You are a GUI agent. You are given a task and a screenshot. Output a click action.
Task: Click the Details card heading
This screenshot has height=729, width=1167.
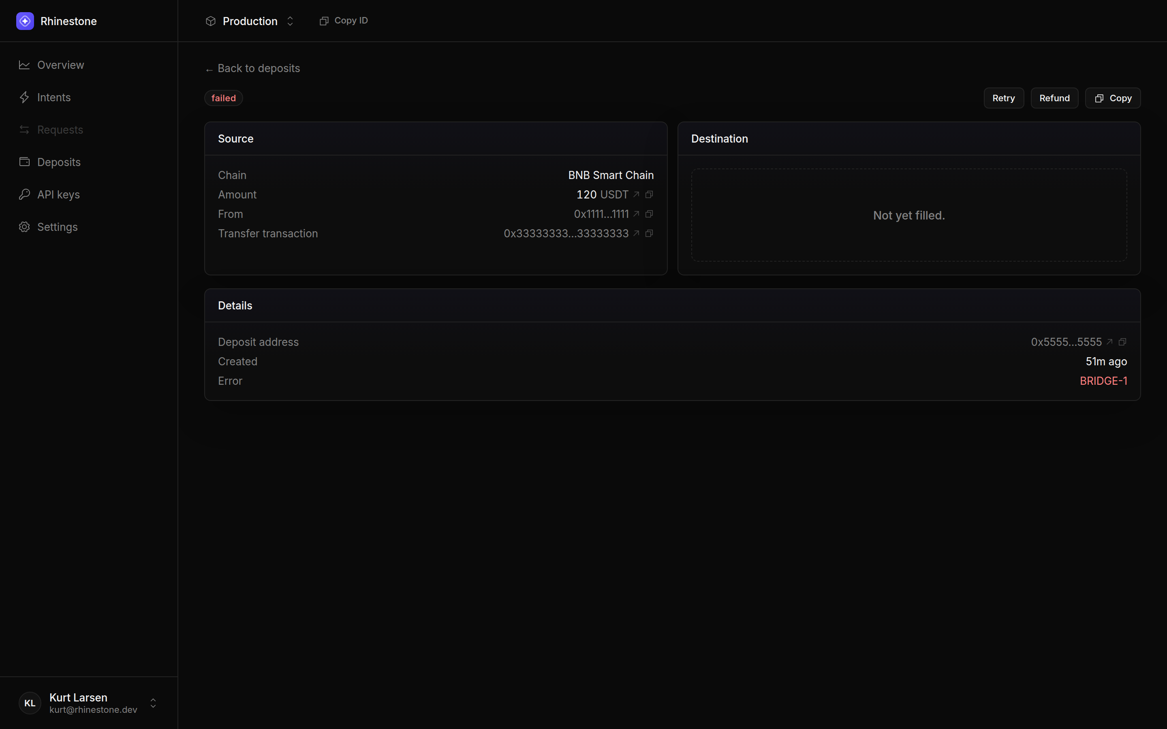[235, 306]
